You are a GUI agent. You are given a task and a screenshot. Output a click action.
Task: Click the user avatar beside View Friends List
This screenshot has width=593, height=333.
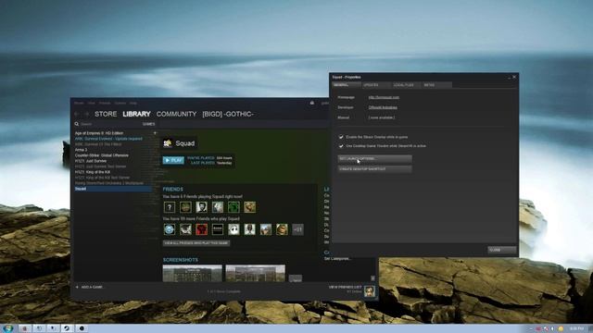(x=370, y=290)
